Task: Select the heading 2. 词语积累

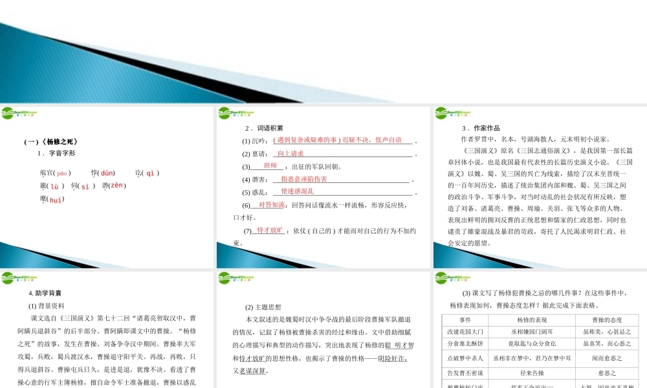Action: pos(264,128)
